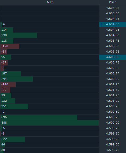The height and width of the screenshot is (153, 126).
Task: Click the green delta bar labeled 330
Action: click(19, 35)
